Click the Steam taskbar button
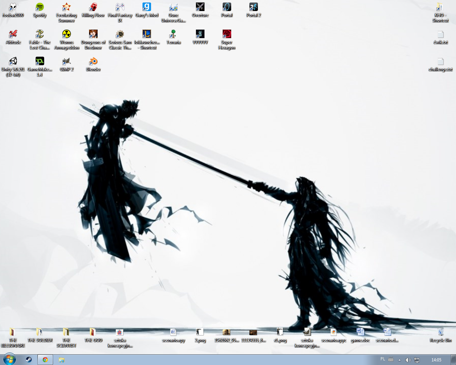The height and width of the screenshot is (365, 456). point(29,360)
